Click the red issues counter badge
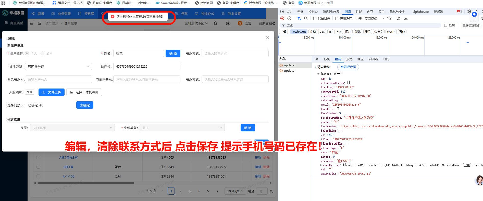 click(460, 11)
